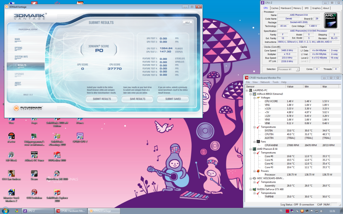Open the View menu in Hardware Monitor
The height and width of the screenshot is (214, 343).
coord(255,82)
